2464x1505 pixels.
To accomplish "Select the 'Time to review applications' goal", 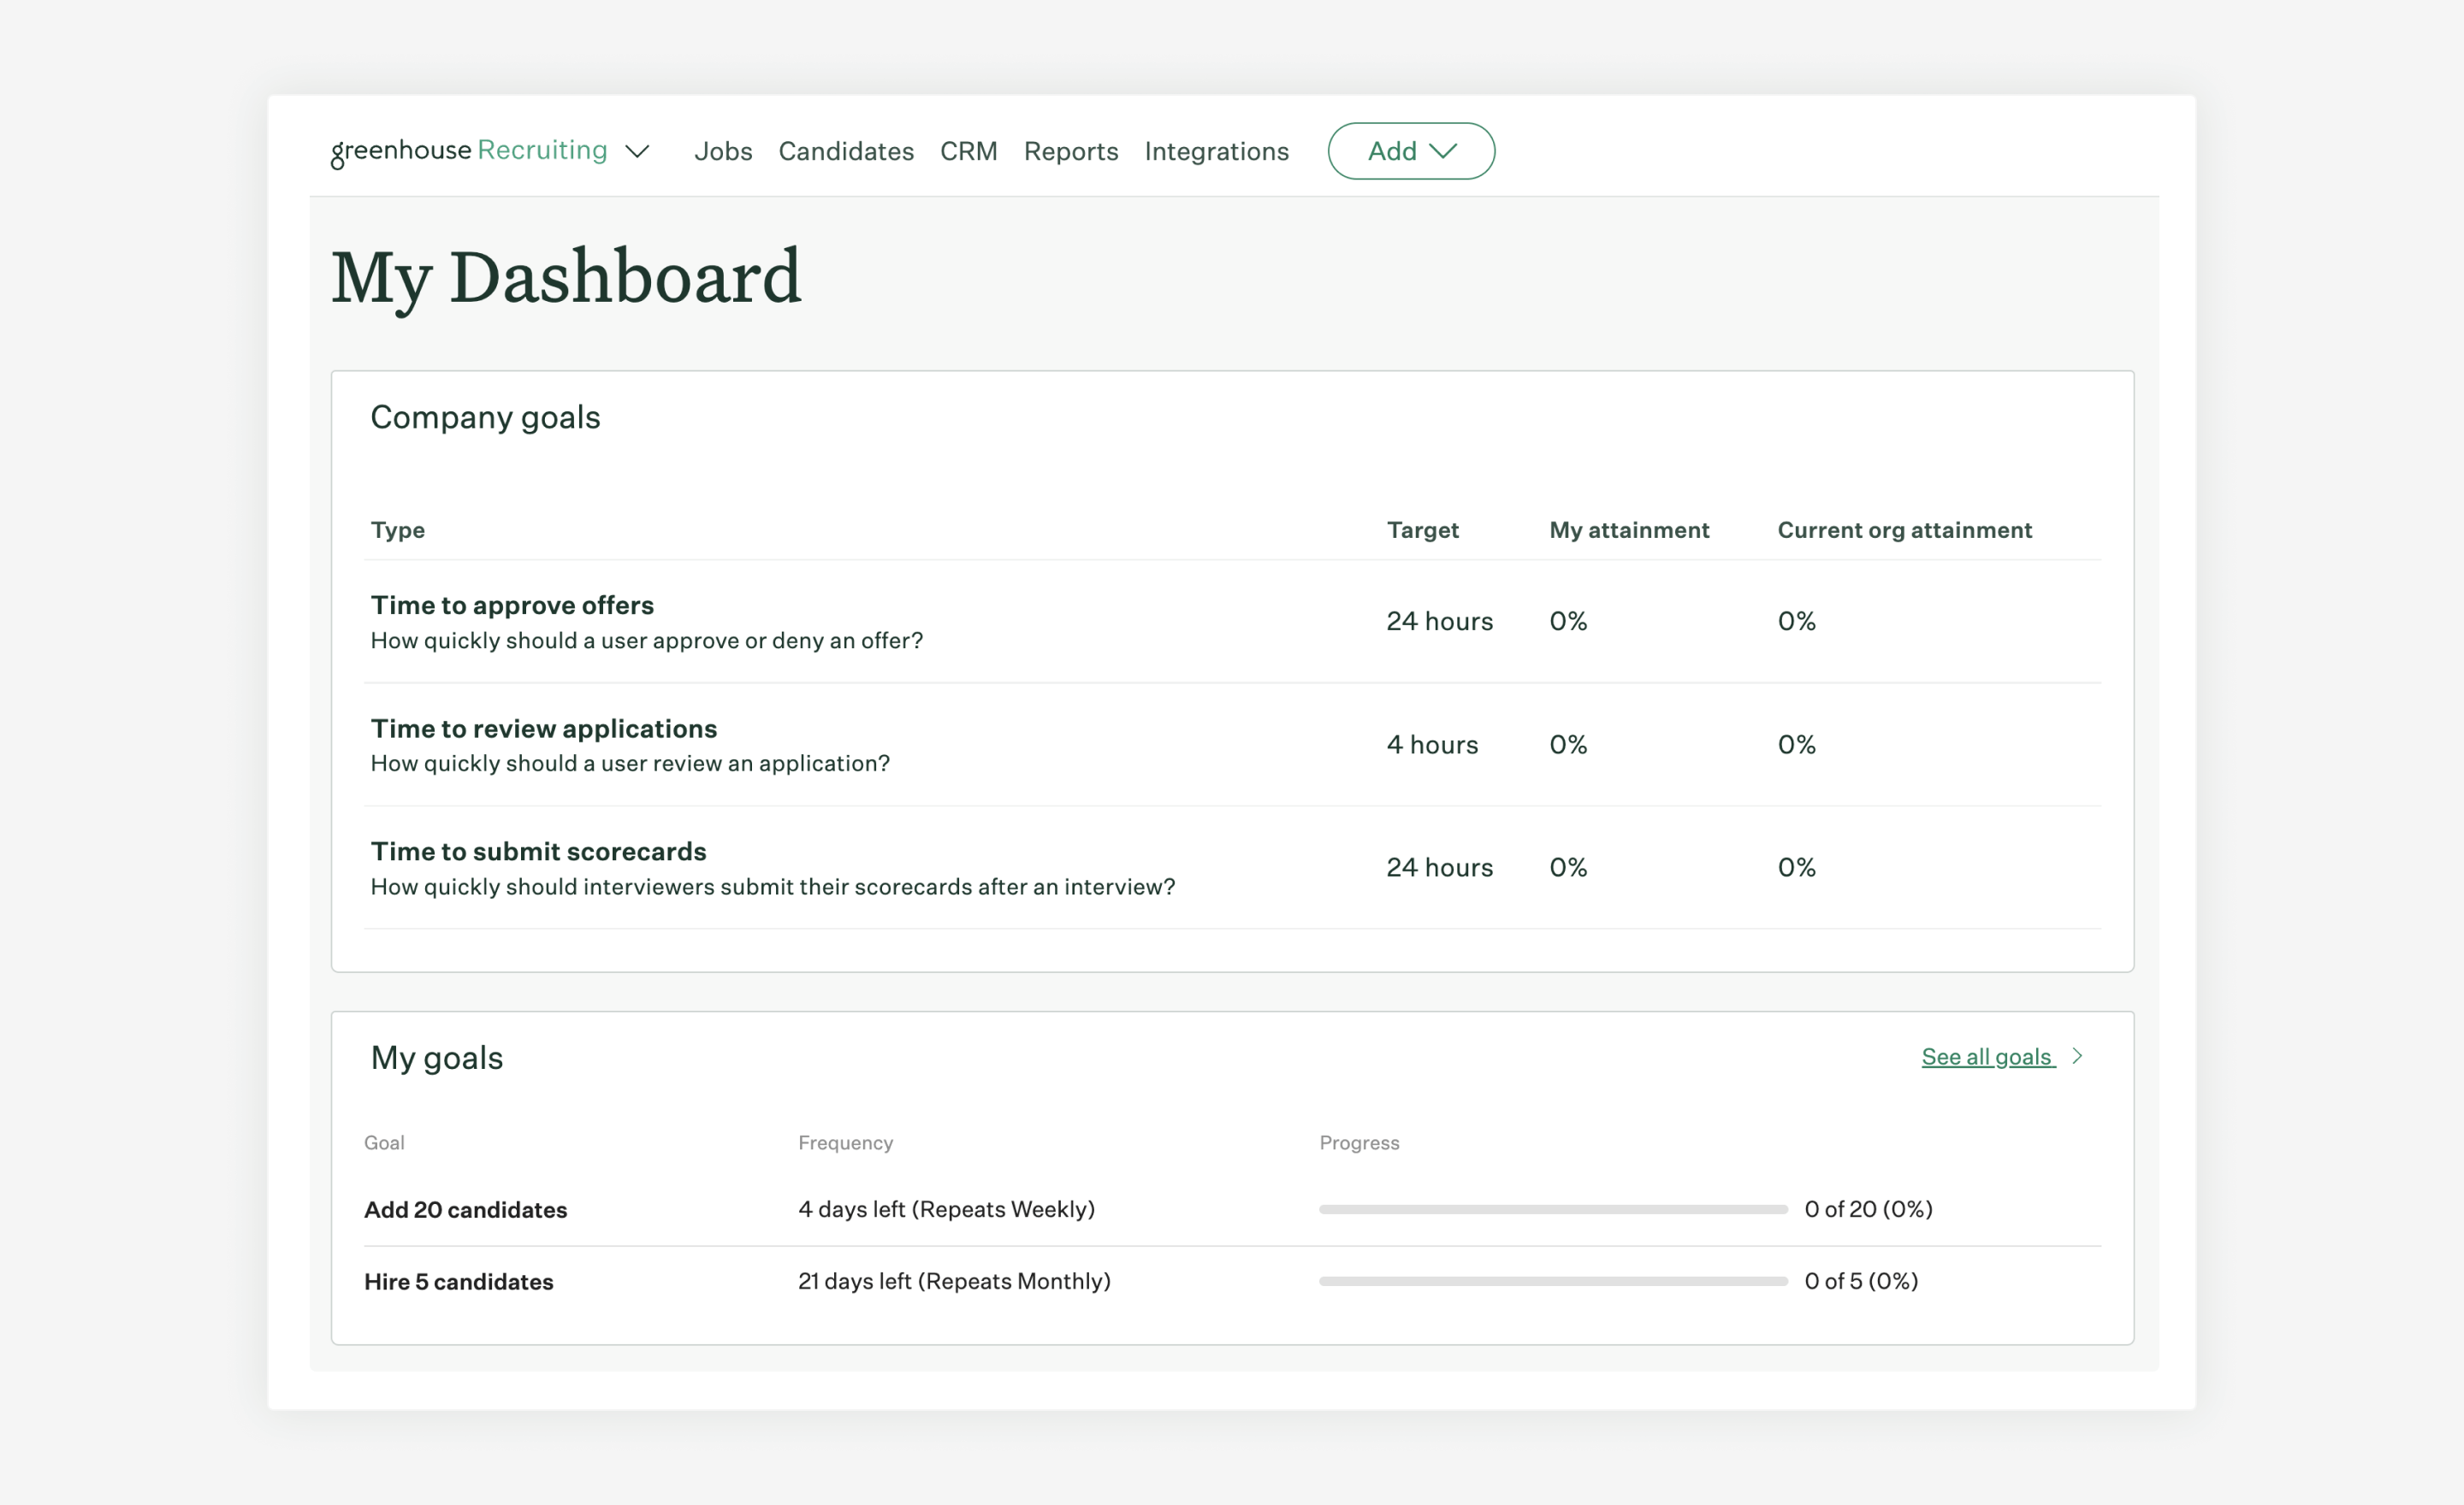I will point(543,729).
